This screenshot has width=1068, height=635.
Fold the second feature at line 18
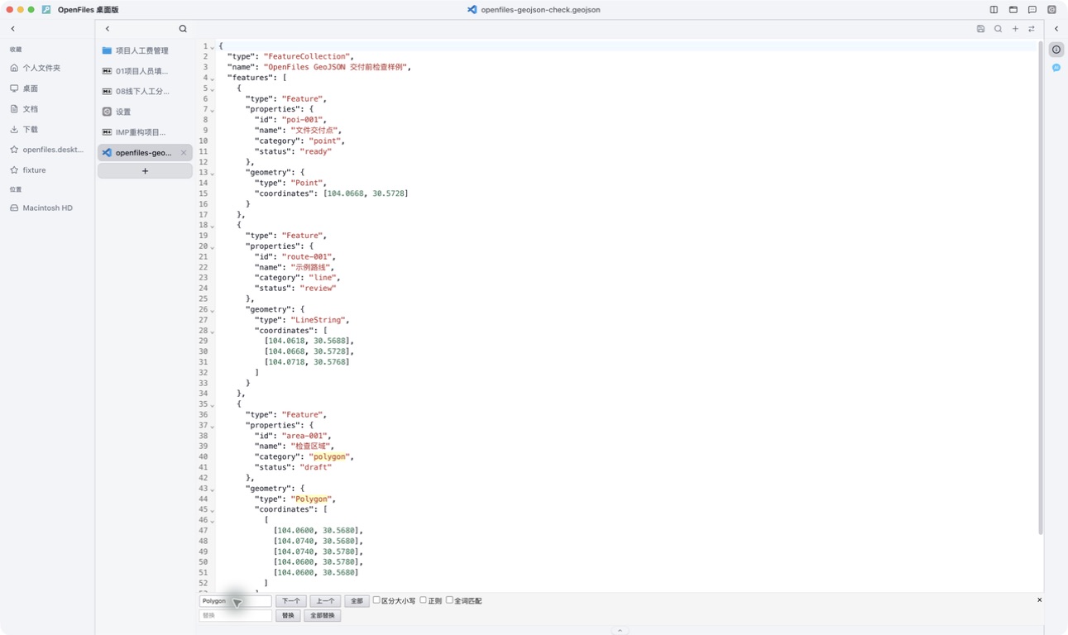point(213,226)
